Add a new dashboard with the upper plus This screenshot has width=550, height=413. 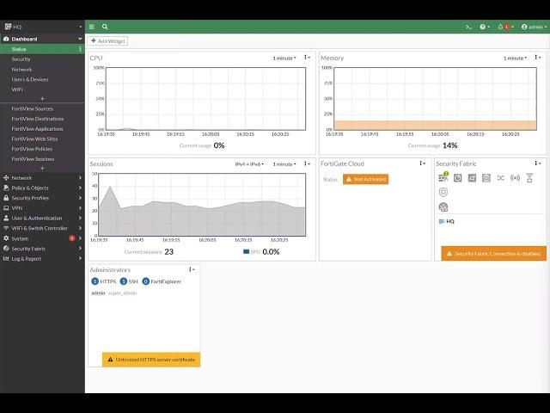click(x=42, y=99)
